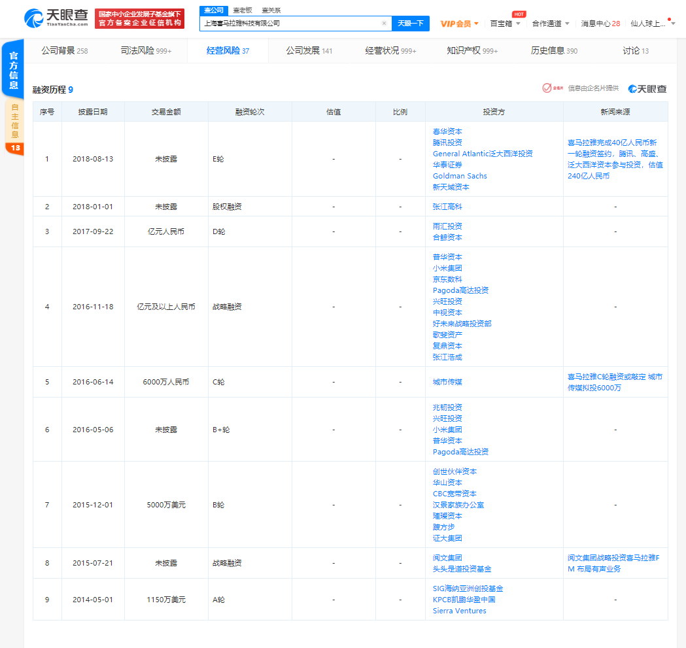Clear the search box with the X icon

click(383, 23)
